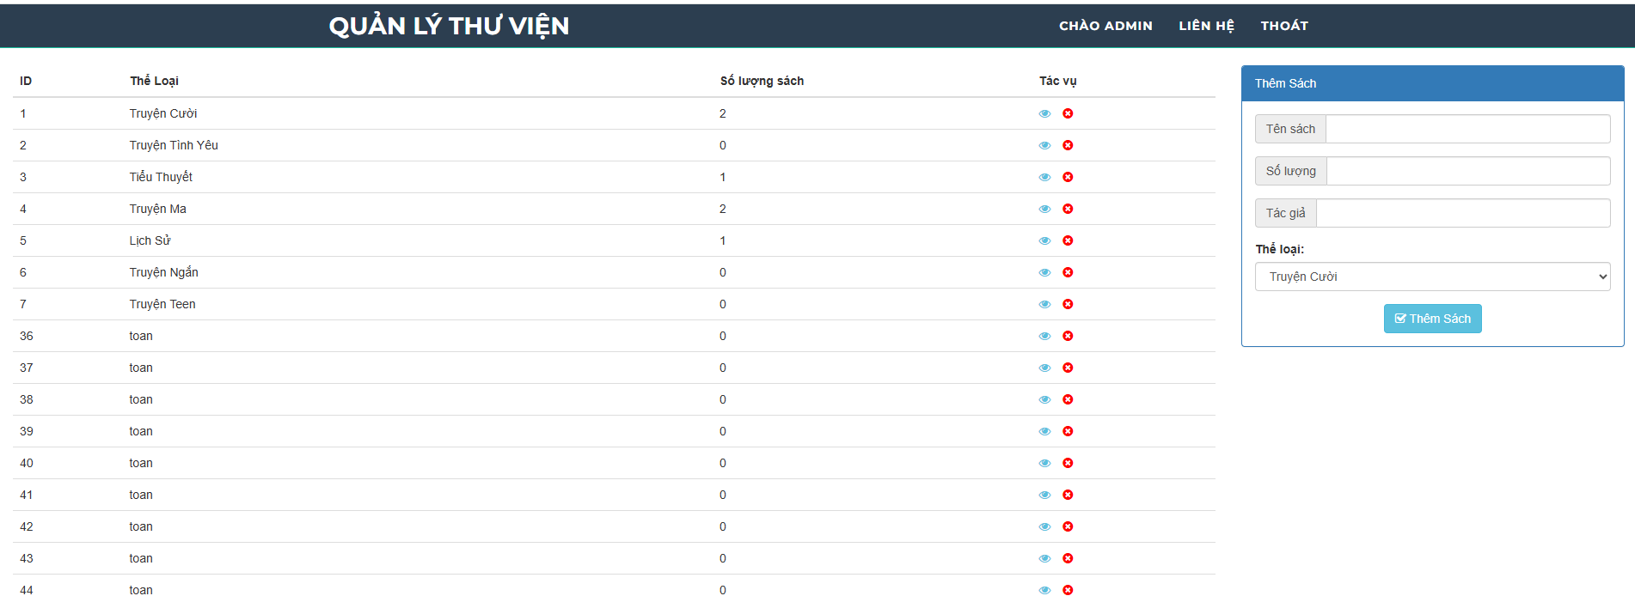Remove the Truyện Ngắn category
Image resolution: width=1635 pixels, height=596 pixels.
point(1068,272)
